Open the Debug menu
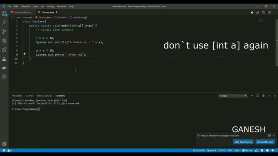This screenshot has height=156, width=278. click(x=50, y=6)
